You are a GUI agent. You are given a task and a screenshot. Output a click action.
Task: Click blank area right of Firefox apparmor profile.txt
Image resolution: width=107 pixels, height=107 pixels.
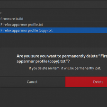[75, 25]
